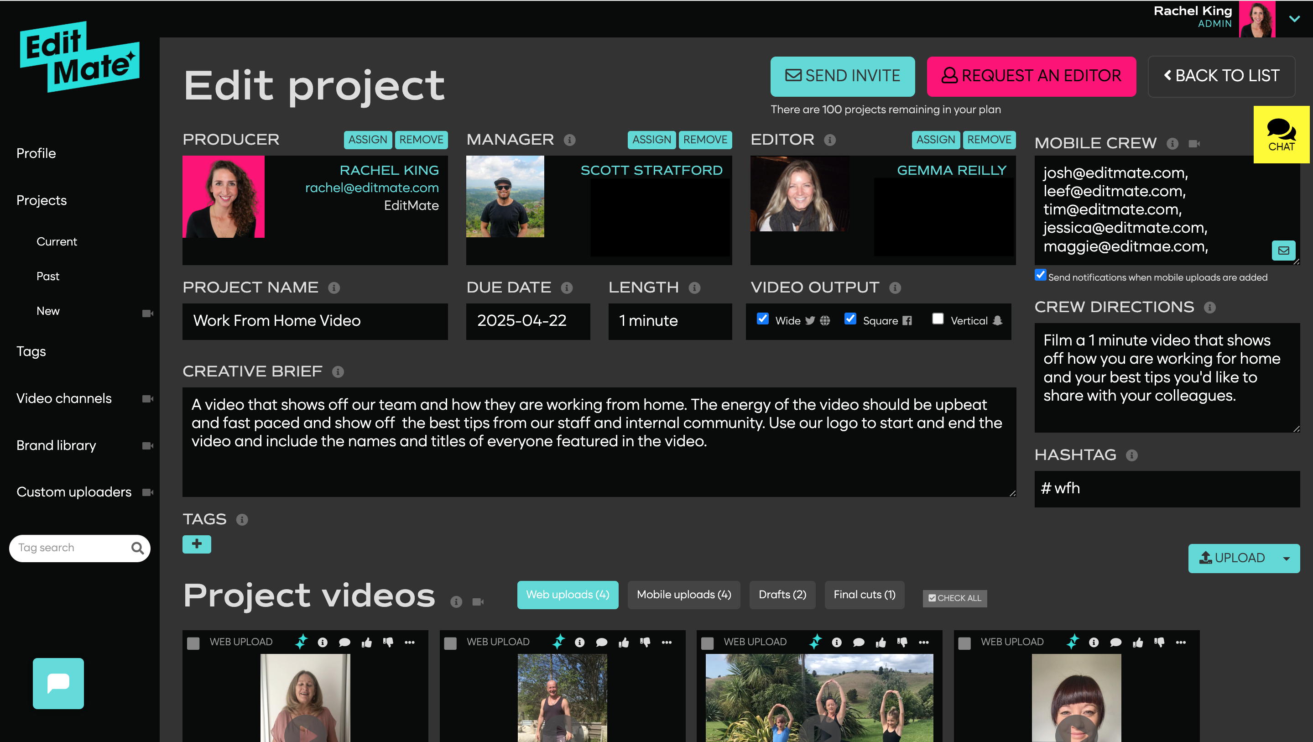Open Current projects in the sidebar
Viewport: 1313px width, 742px height.
click(x=57, y=242)
